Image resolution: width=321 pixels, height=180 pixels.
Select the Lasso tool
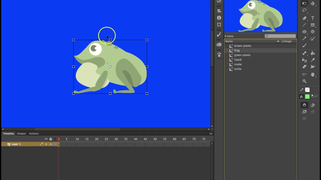[304, 10]
